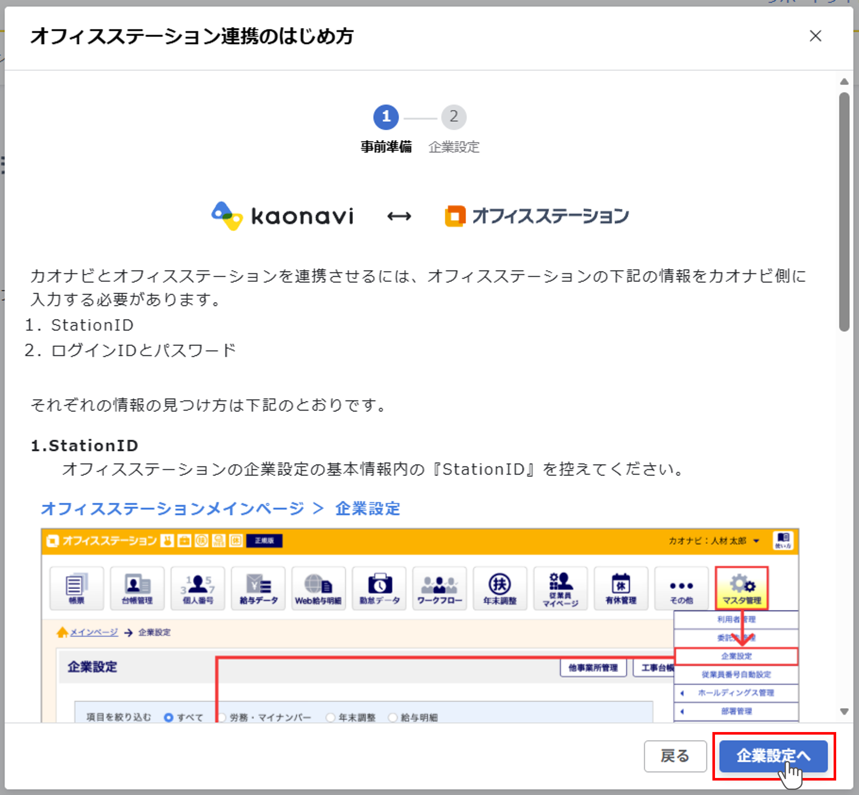
Task: Click 企業設定 in the マスタ管理 dropdown menu
Action: pos(736,656)
